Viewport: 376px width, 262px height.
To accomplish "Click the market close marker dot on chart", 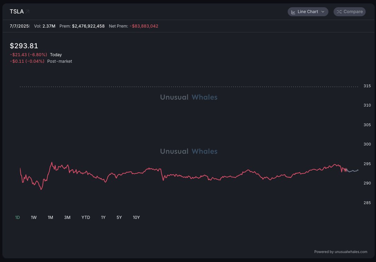I will (346, 170).
